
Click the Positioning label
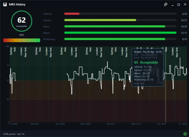pos(49,39)
